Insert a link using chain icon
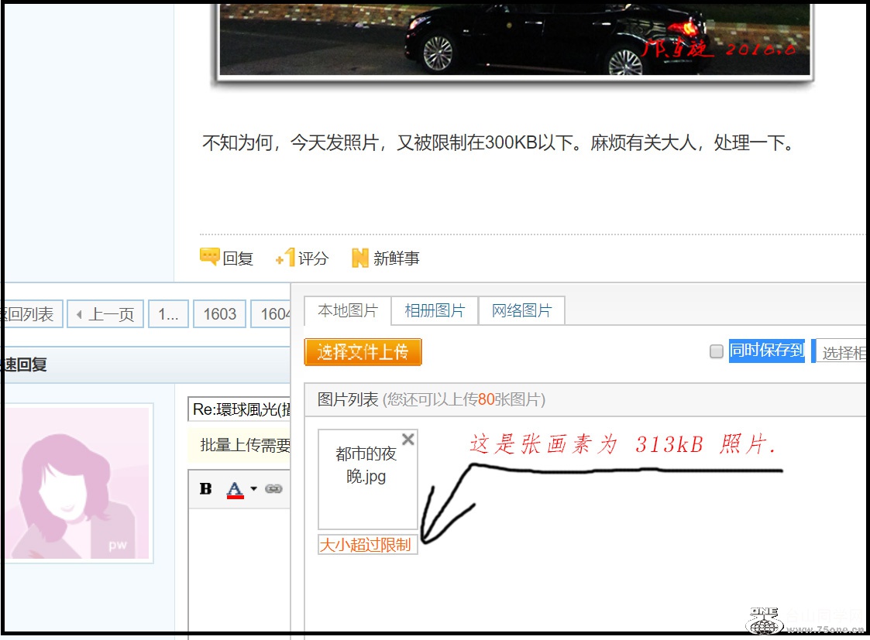The width and height of the screenshot is (870, 640). pos(273,489)
